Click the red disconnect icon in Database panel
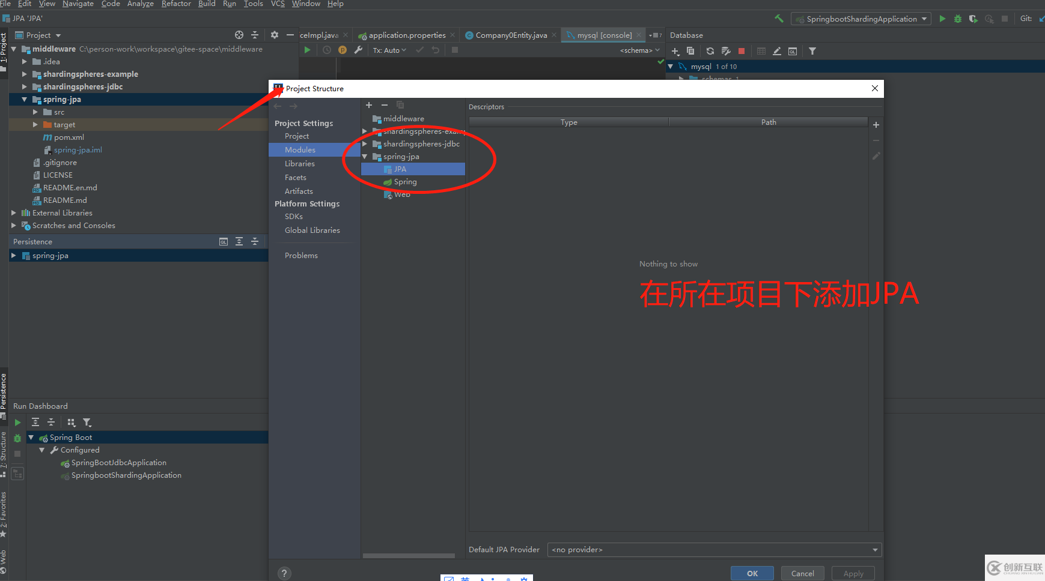This screenshot has height=581, width=1045. point(742,52)
